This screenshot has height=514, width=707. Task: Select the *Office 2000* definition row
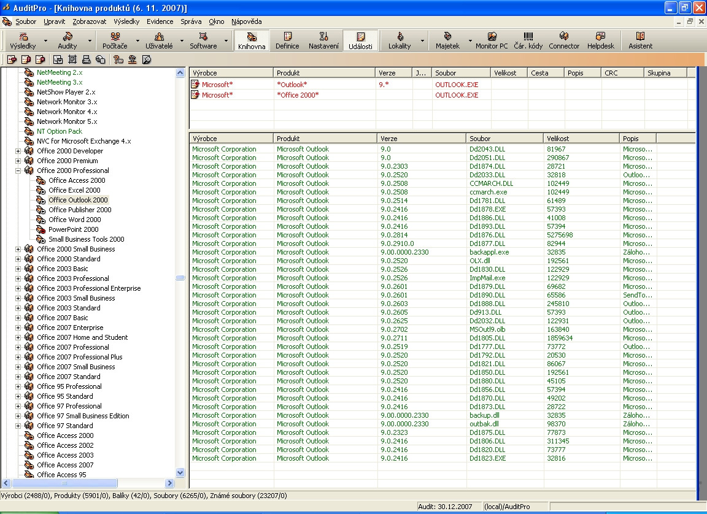pyautogui.click(x=442, y=95)
